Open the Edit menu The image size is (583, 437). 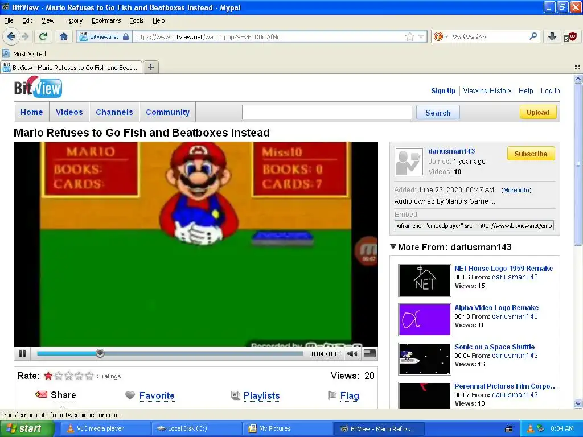point(27,20)
